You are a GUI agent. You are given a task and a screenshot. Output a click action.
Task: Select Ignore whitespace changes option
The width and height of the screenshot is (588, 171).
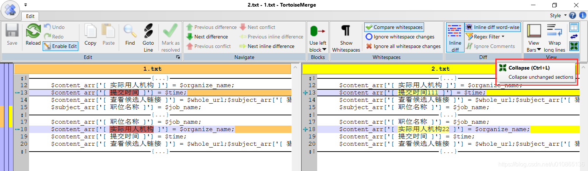(x=400, y=37)
